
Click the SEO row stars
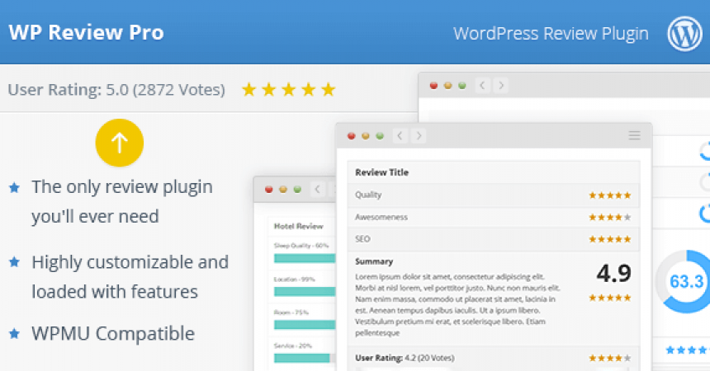[609, 239]
